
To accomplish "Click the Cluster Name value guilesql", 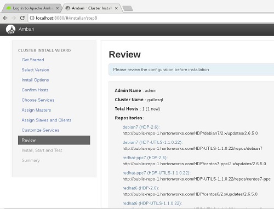I will pos(155,100).
